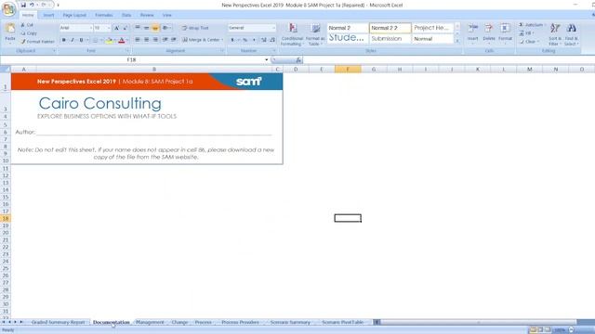Open the Page Layout ribbon tab
This screenshot has height=334, width=595.
coord(74,15)
